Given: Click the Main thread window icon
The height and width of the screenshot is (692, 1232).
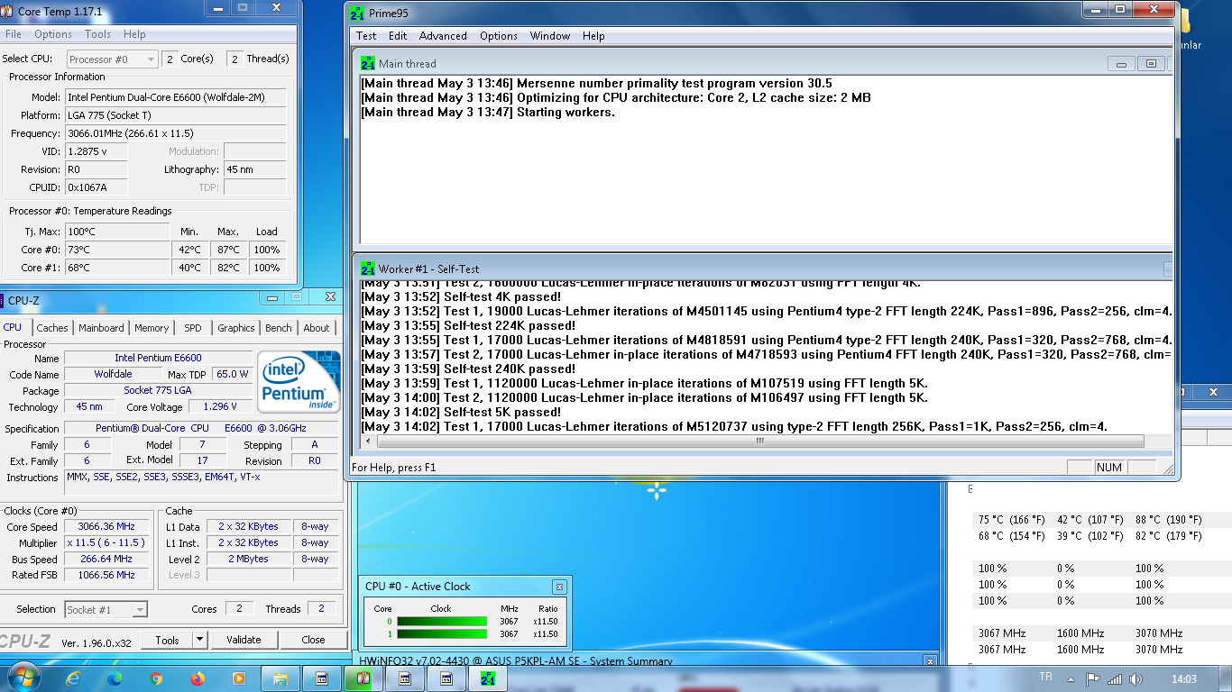Looking at the screenshot, I should click(x=368, y=64).
